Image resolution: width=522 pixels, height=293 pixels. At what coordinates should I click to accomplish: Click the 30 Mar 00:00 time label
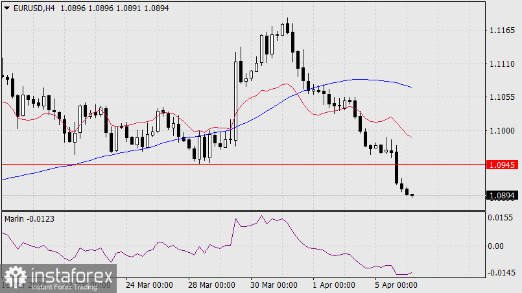pyautogui.click(x=274, y=285)
